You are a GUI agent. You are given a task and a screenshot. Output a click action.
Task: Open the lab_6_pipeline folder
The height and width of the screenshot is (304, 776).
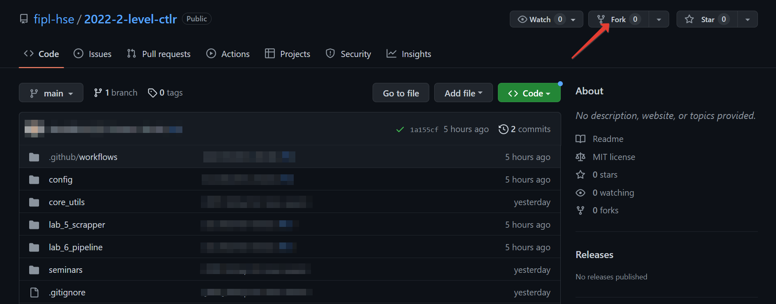tap(76, 247)
